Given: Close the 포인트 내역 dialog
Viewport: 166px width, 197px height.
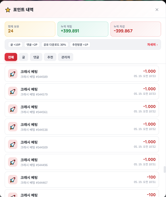Looking at the screenshot, I should (x=157, y=10).
